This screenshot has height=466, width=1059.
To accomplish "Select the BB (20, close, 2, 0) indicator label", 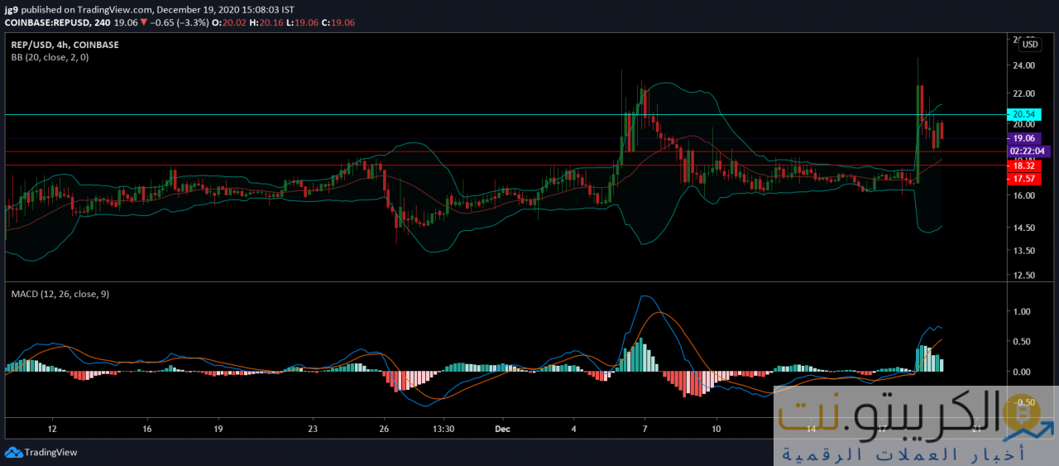I will point(50,57).
